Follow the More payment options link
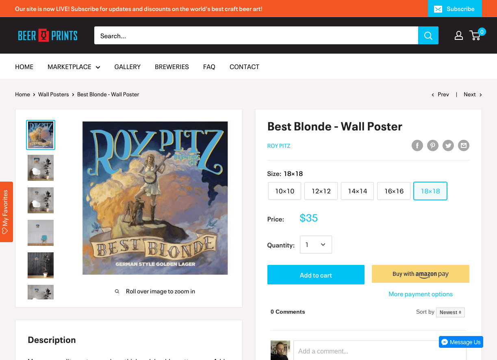 (421, 294)
